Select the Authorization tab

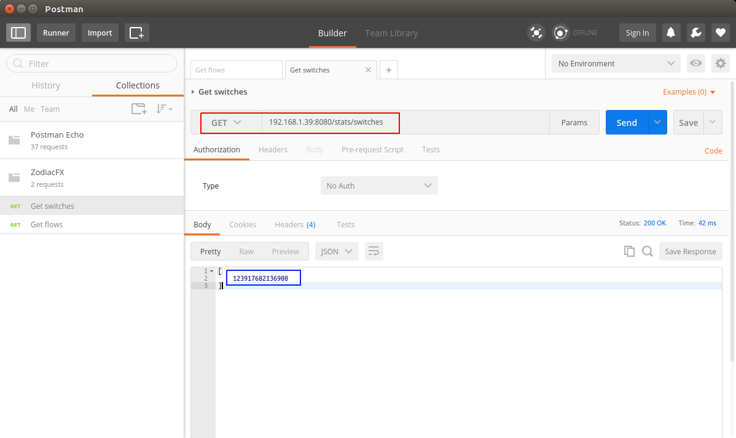coord(216,149)
